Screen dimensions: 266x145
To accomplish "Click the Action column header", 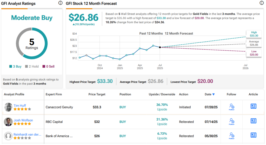I will point(184,94).
